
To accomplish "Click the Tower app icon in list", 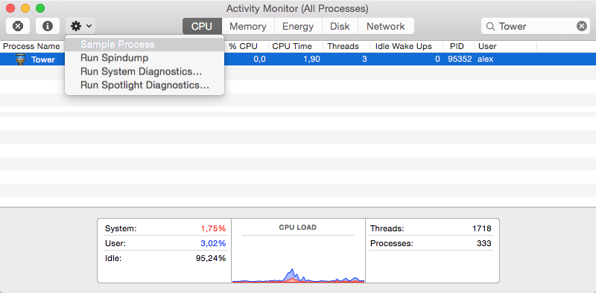I will [21, 59].
